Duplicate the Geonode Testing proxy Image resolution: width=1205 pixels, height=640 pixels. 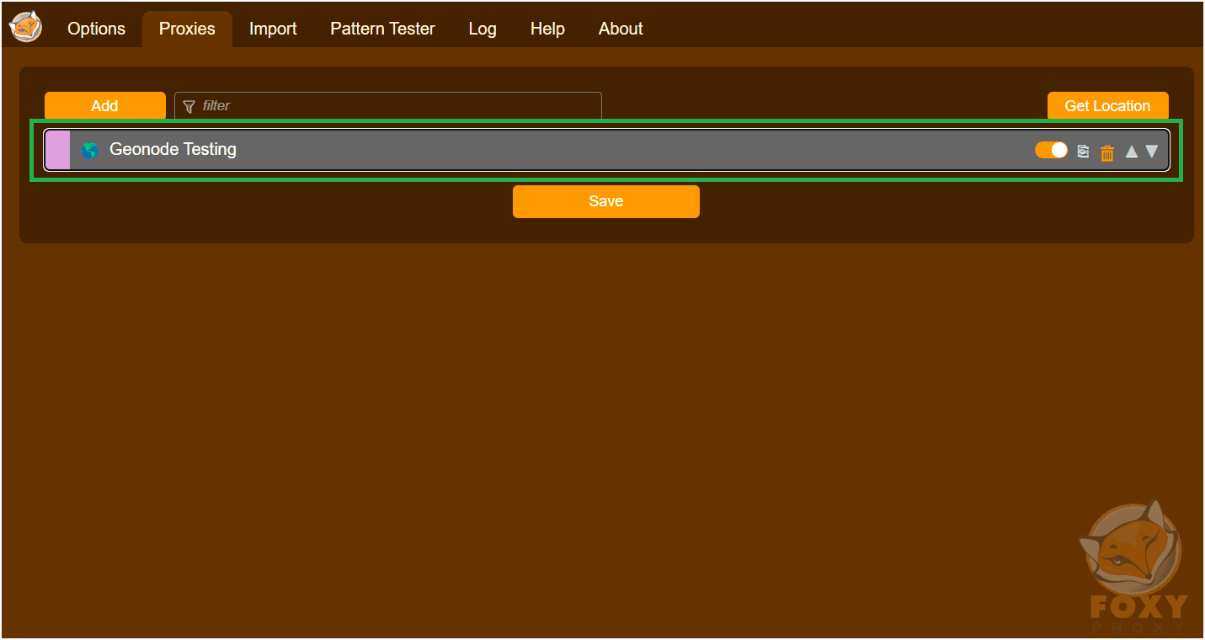pyautogui.click(x=1083, y=152)
